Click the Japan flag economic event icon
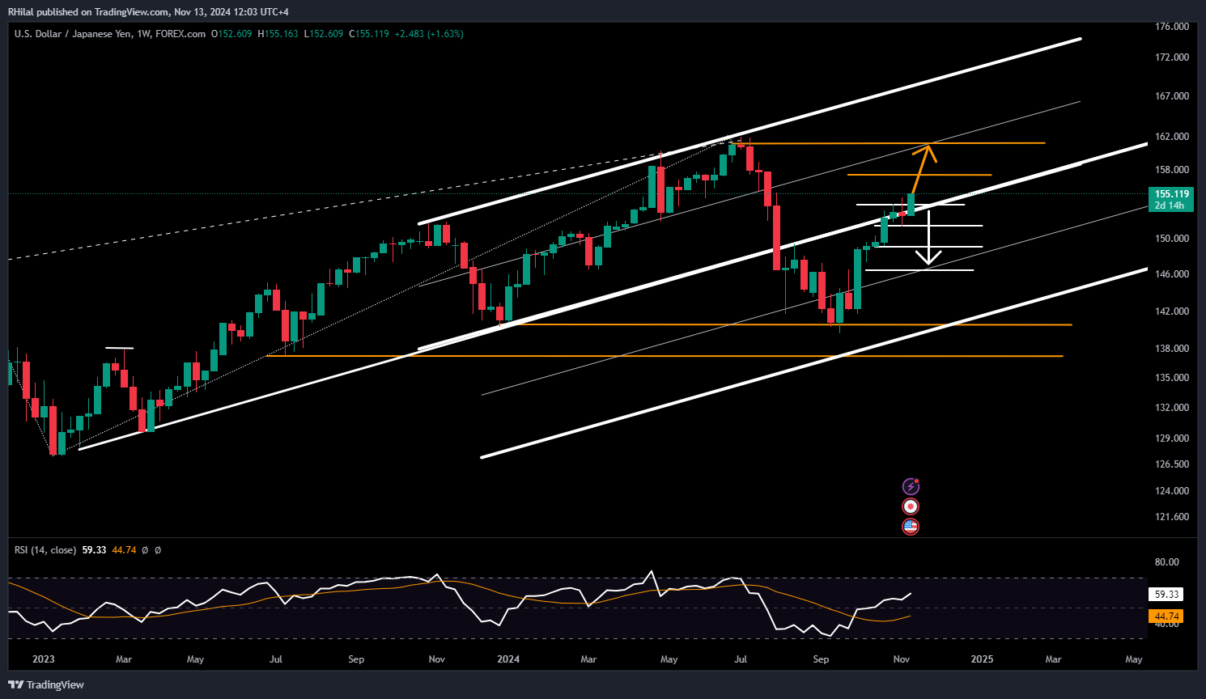The width and height of the screenshot is (1206, 699). [911, 506]
